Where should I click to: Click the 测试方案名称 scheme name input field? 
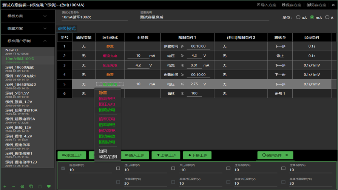click(94, 17)
